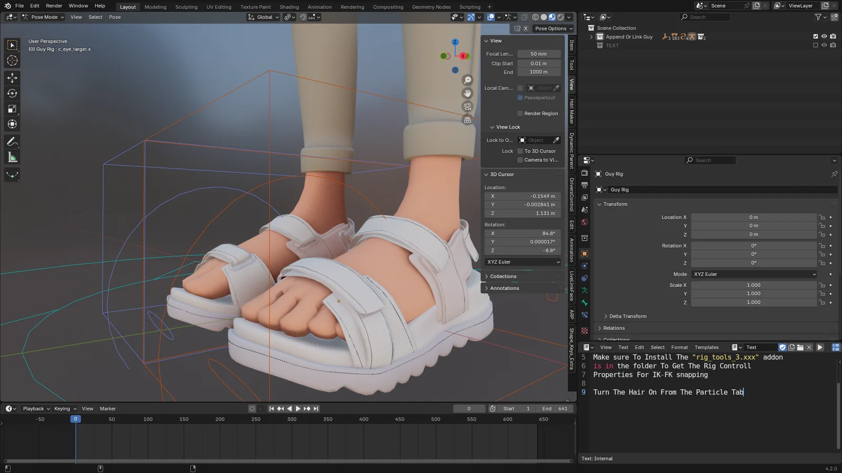Adjust the Focal Length value slider

pos(538,54)
